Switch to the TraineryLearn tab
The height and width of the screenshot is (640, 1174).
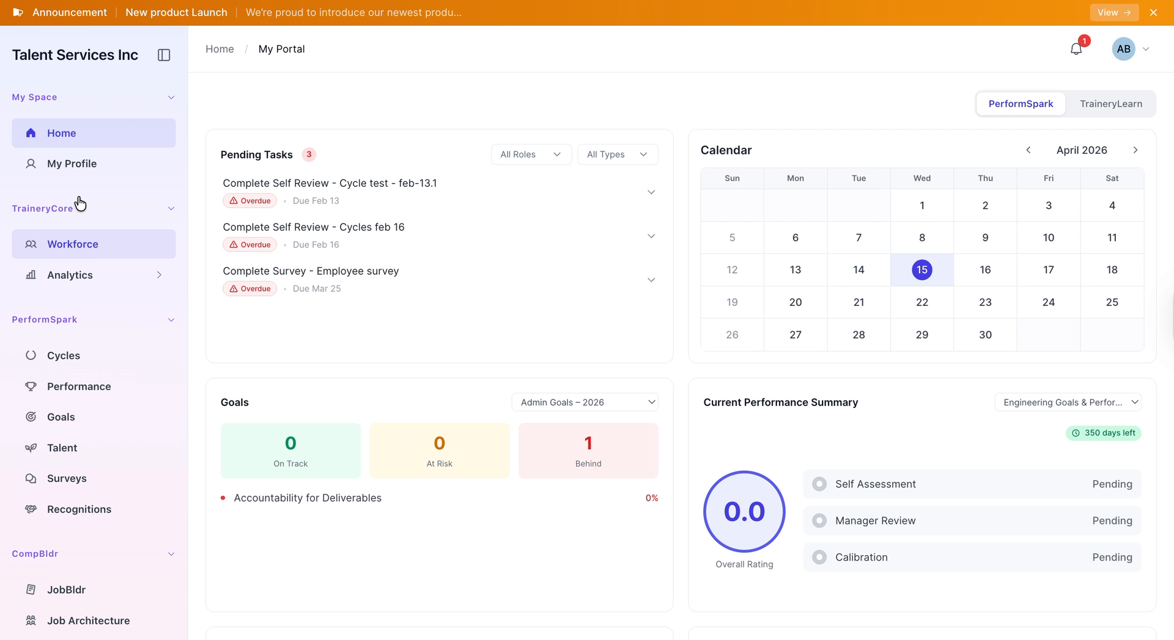(x=1110, y=104)
